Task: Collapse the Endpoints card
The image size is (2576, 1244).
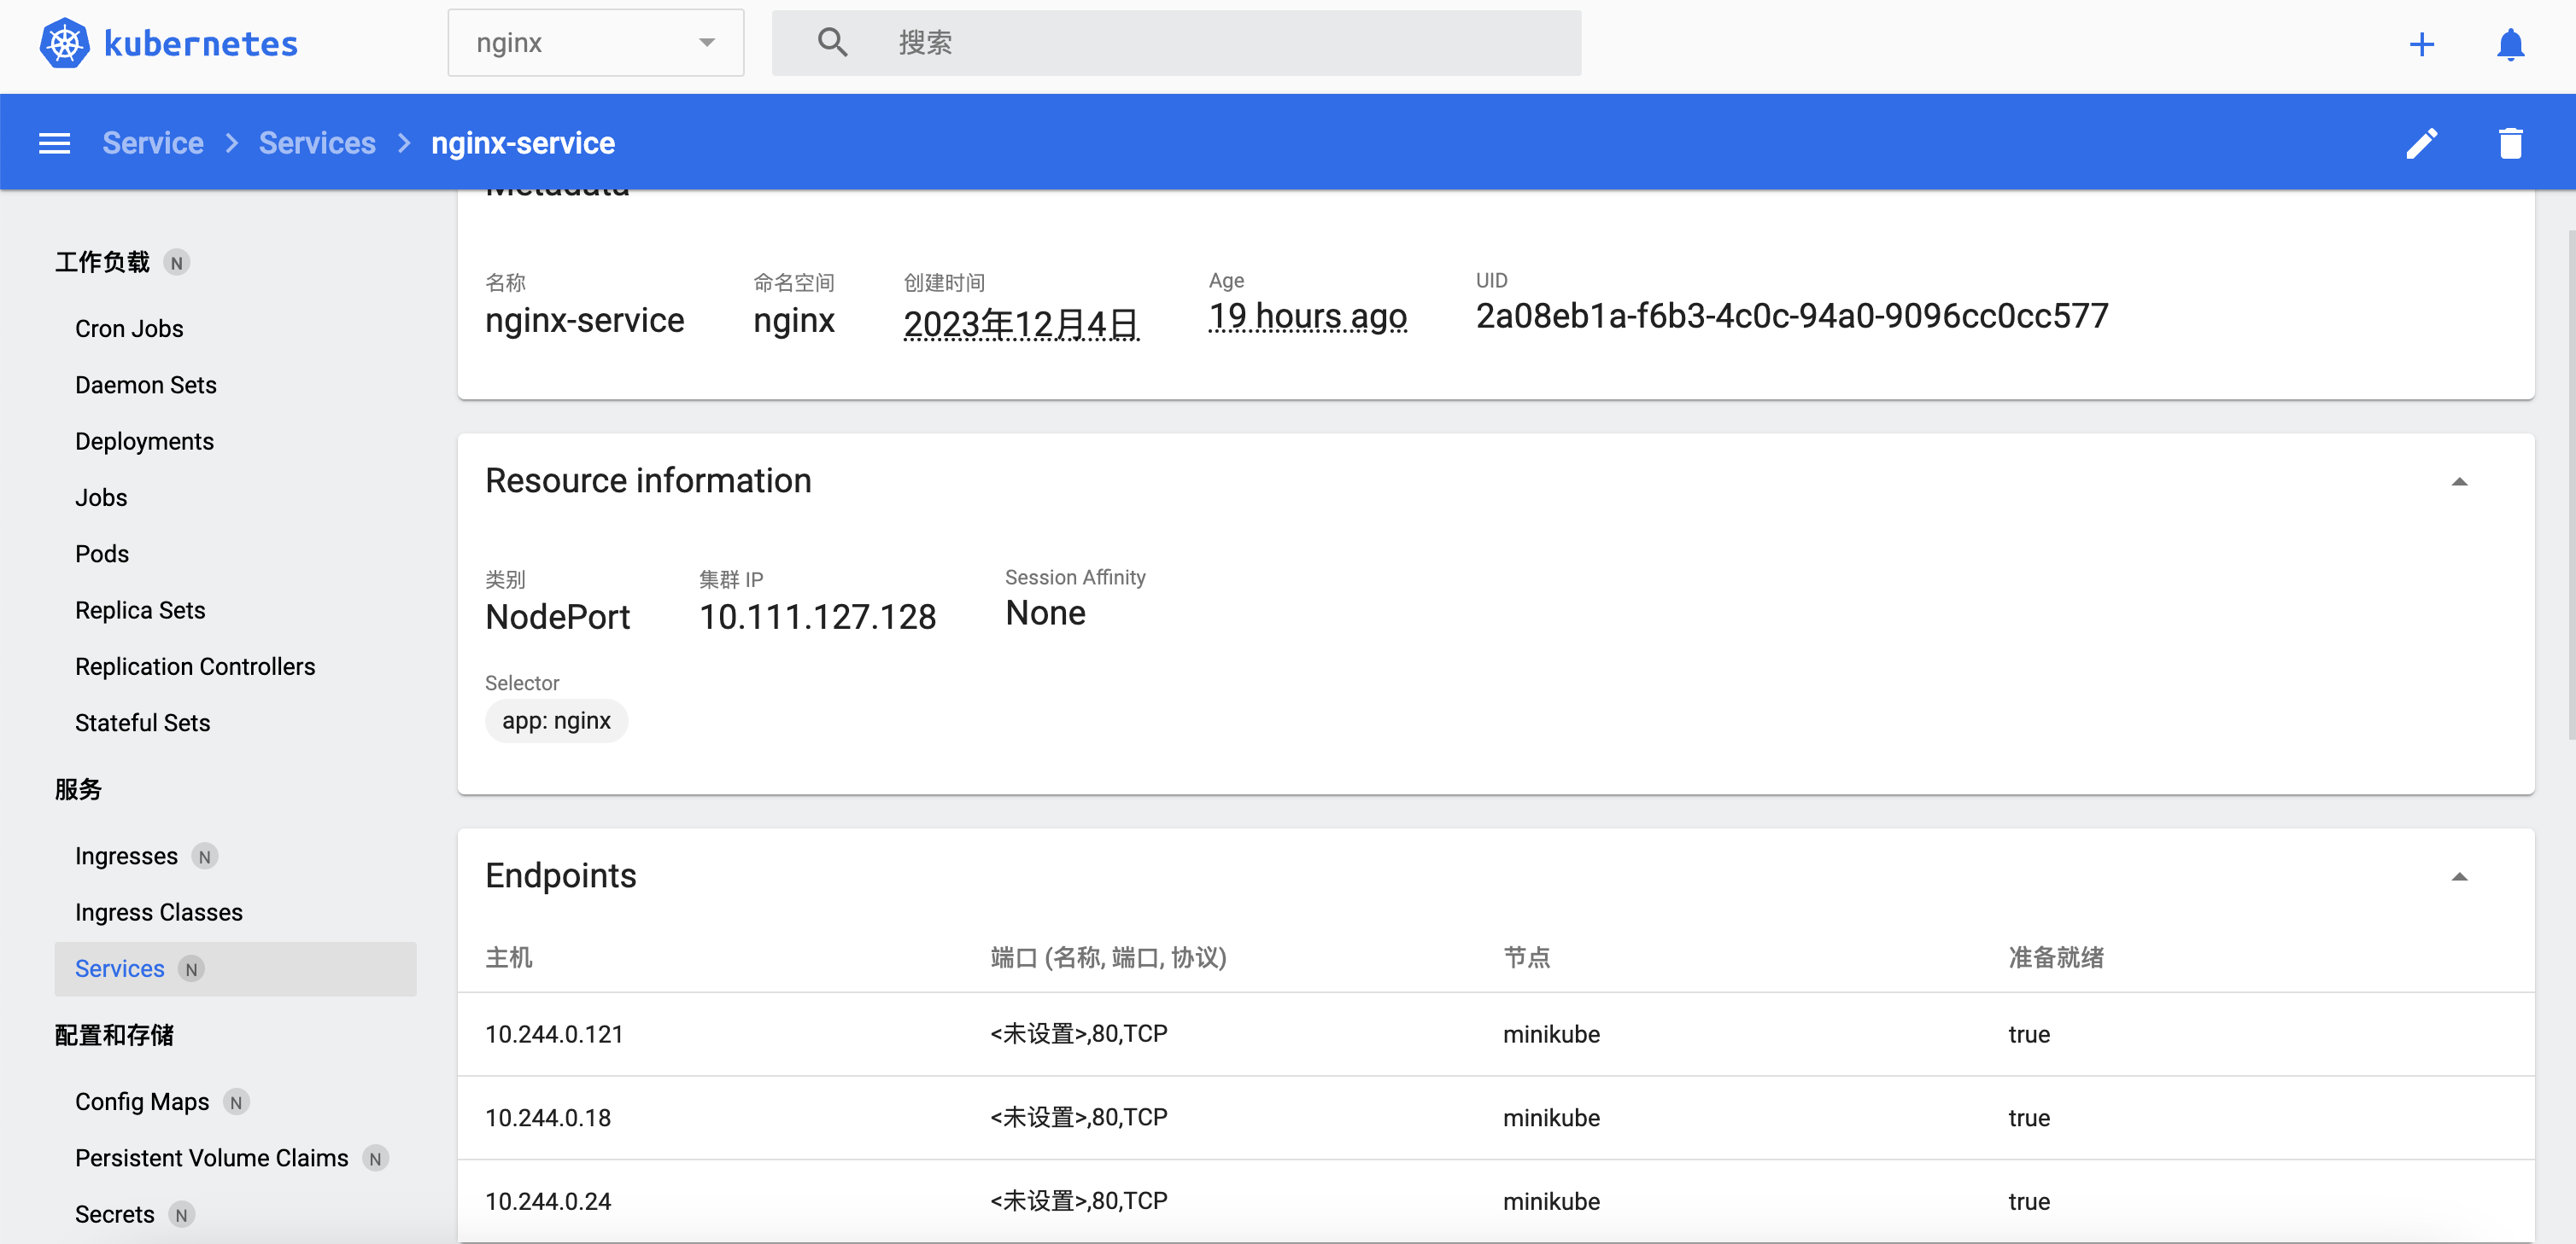Action: (x=2459, y=876)
